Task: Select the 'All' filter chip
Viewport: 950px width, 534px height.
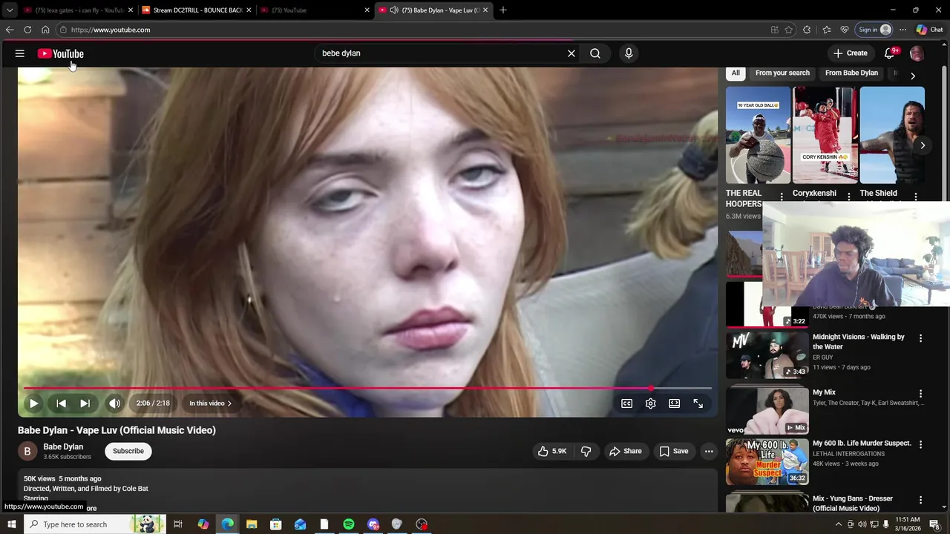Action: click(736, 73)
